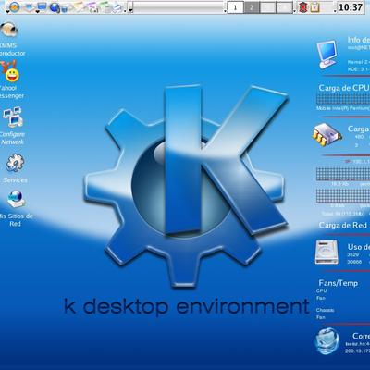370x370 pixels.
Task: Open the Configure Network desktop icon
Action: [12, 117]
